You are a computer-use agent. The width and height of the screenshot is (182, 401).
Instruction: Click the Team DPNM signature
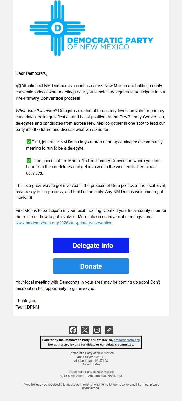tap(27, 307)
